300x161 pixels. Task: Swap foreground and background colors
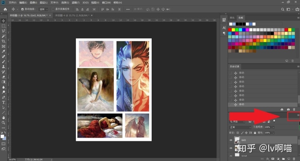5,132
